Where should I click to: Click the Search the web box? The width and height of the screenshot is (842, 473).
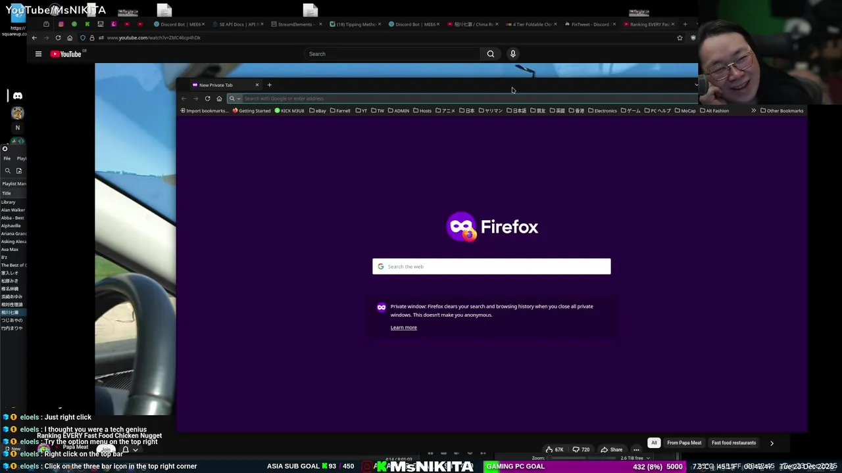pyautogui.click(x=491, y=266)
